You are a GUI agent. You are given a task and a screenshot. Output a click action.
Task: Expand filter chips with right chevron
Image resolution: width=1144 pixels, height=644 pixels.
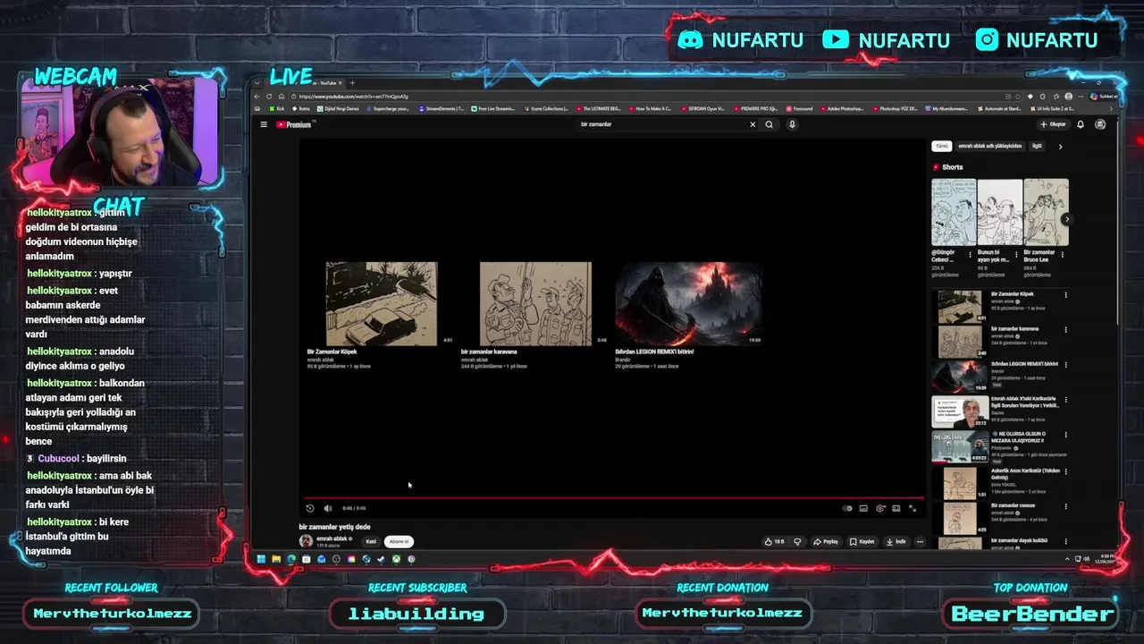pos(1060,146)
